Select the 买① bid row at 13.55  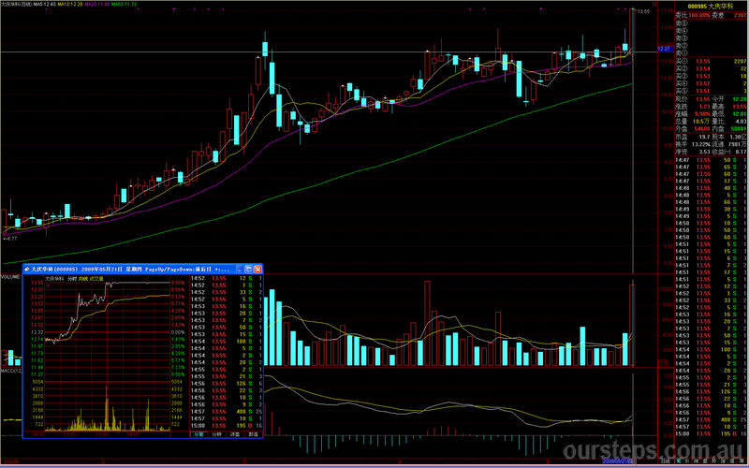711,61
